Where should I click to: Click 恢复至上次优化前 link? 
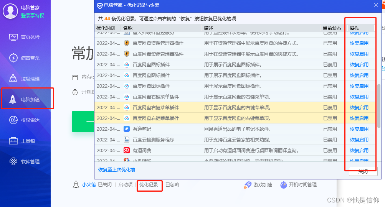point(117,170)
